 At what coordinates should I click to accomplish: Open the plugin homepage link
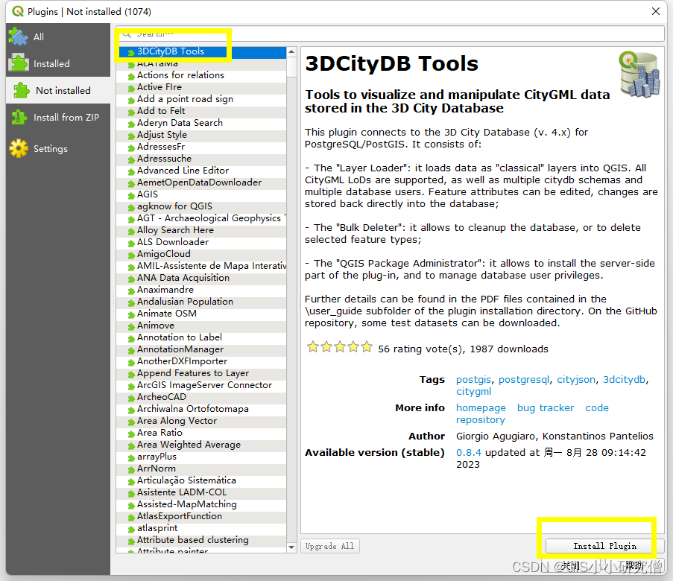click(481, 408)
